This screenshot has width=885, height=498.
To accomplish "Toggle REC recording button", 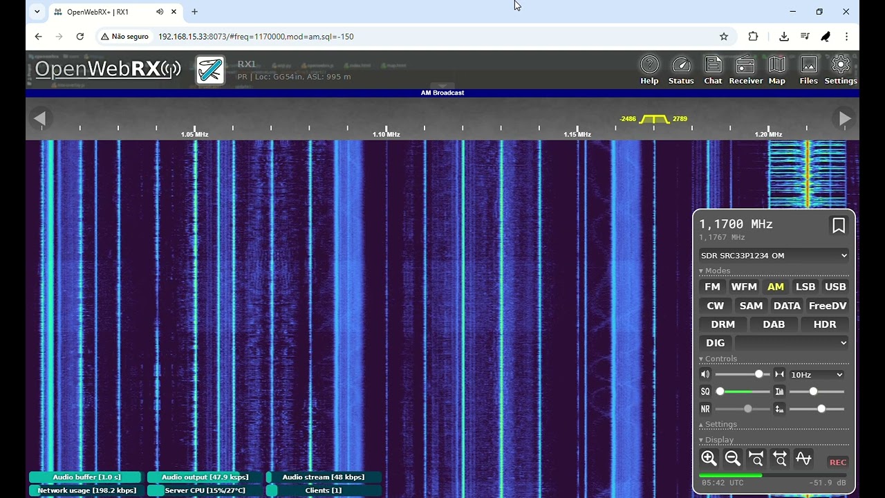I will [838, 462].
